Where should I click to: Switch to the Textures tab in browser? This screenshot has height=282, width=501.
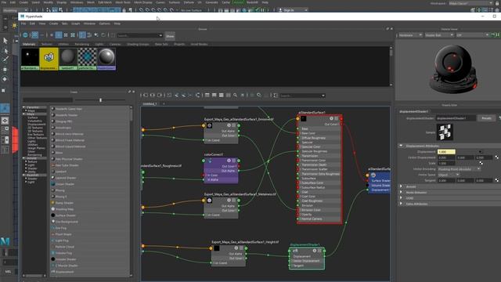pos(47,44)
